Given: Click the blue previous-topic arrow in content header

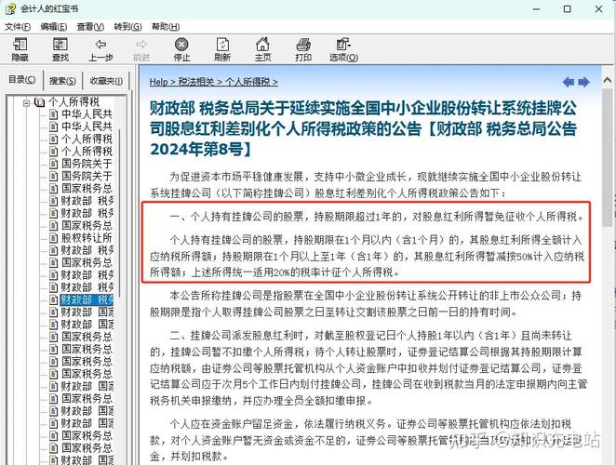Looking at the screenshot, I should coord(569,82).
